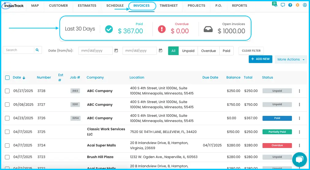Open the user profile icon

click(x=305, y=5)
